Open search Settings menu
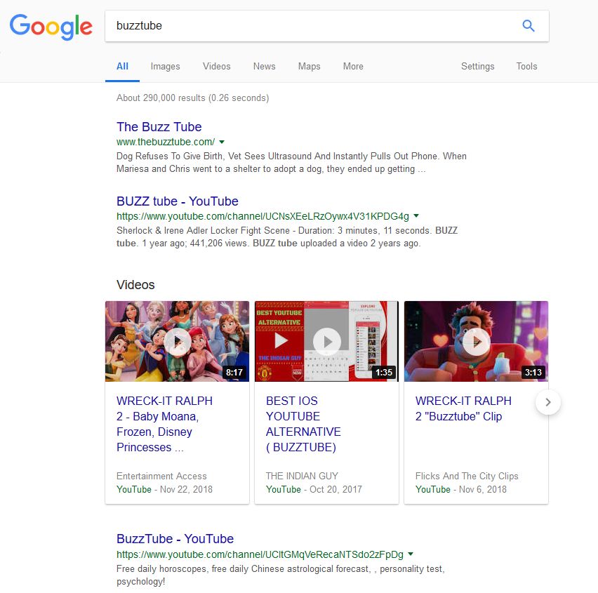Image resolution: width=598 pixels, height=593 pixels. pyautogui.click(x=477, y=67)
